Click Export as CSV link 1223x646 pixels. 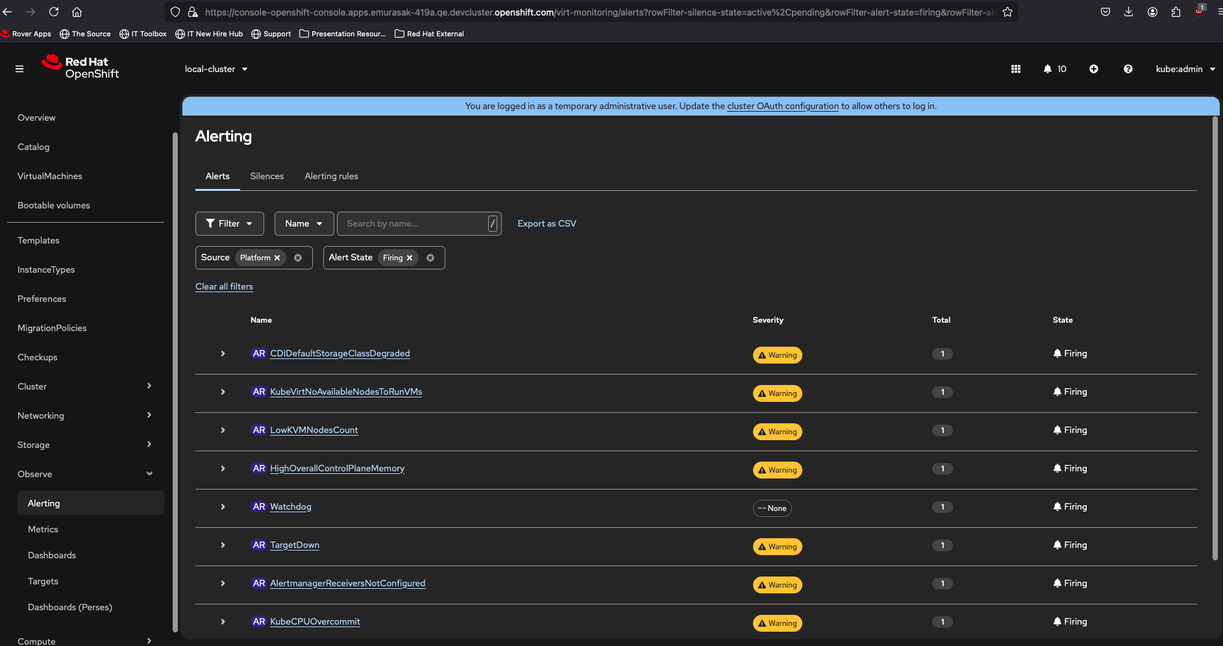(x=547, y=223)
